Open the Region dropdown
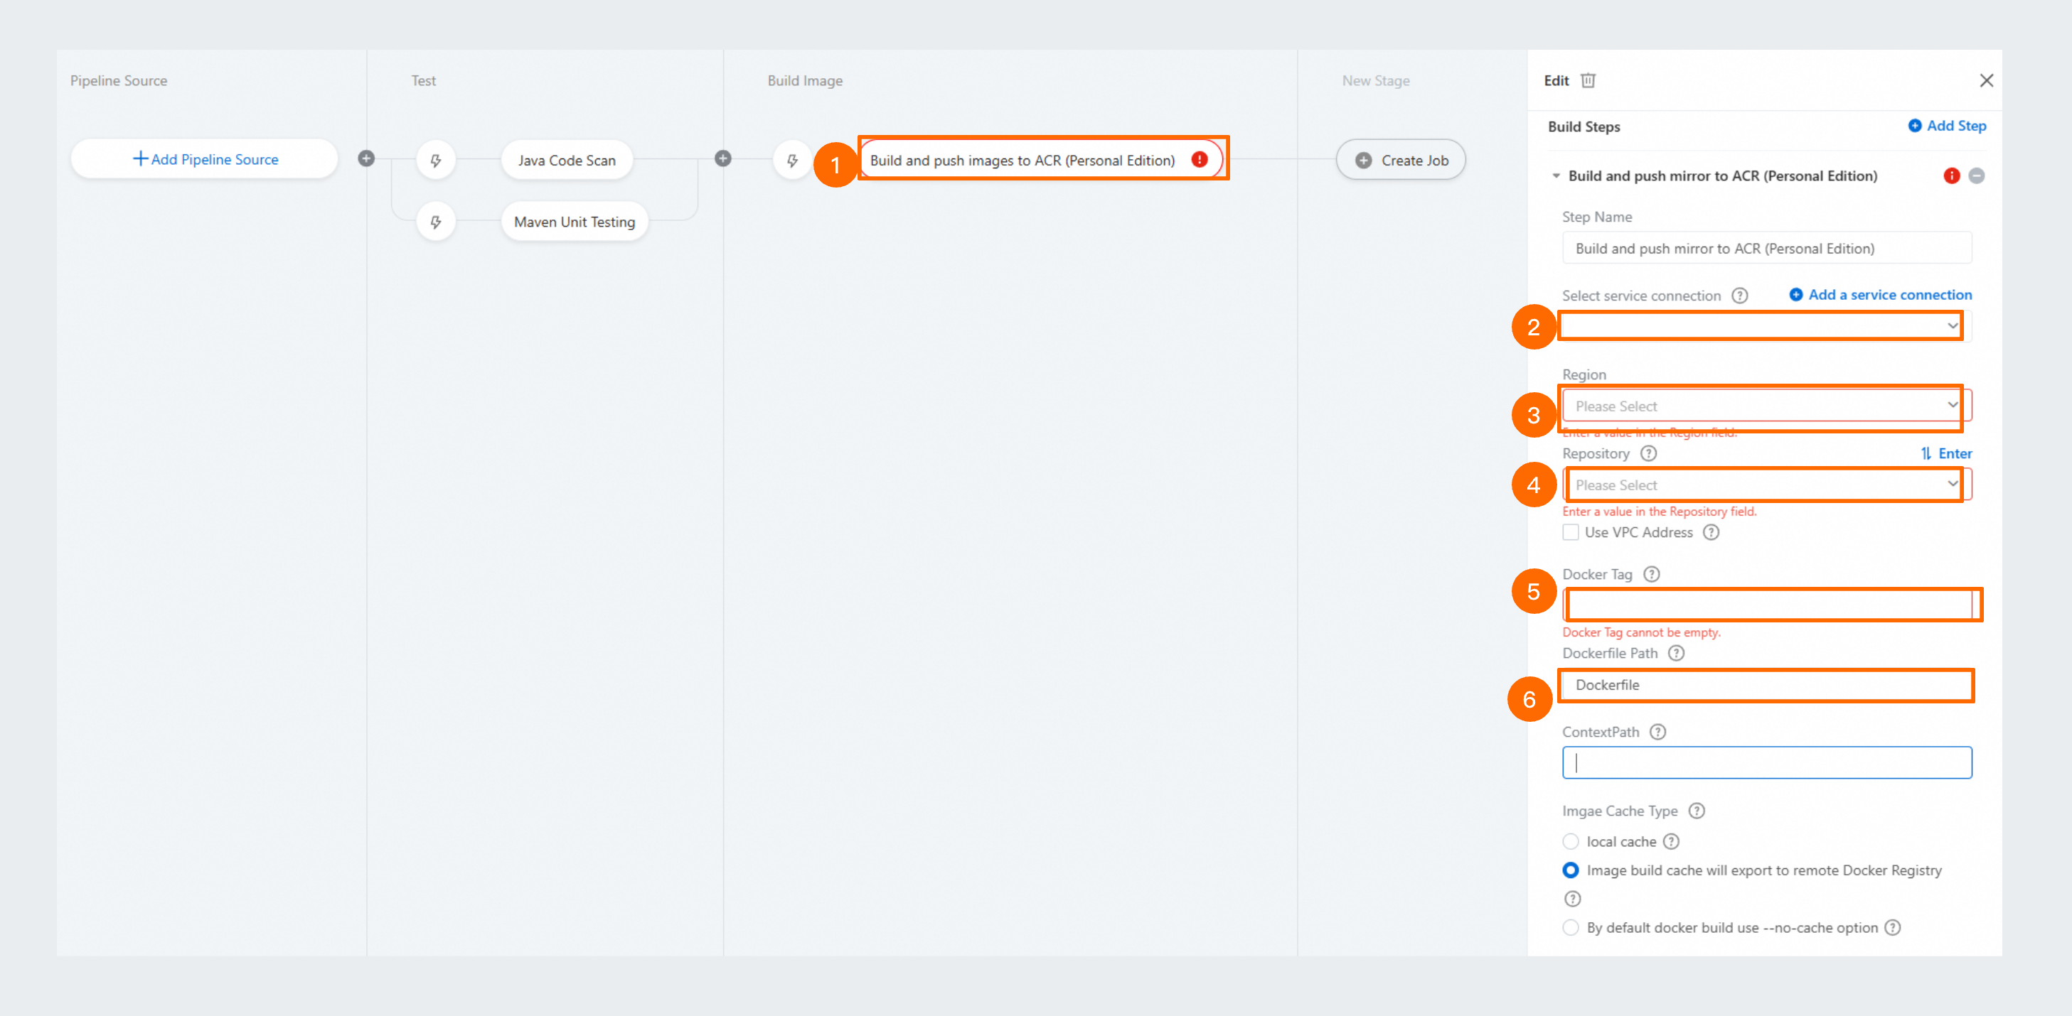The width and height of the screenshot is (2072, 1016). coord(1760,406)
